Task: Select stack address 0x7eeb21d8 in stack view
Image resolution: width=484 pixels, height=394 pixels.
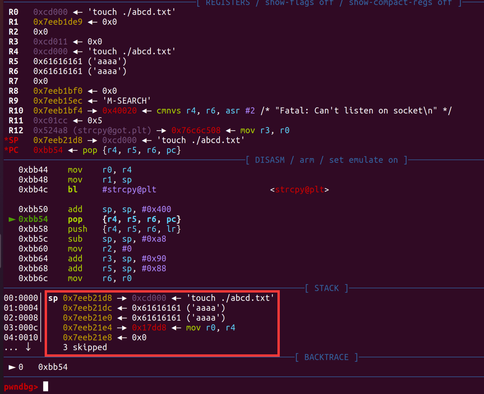Action: pos(87,298)
